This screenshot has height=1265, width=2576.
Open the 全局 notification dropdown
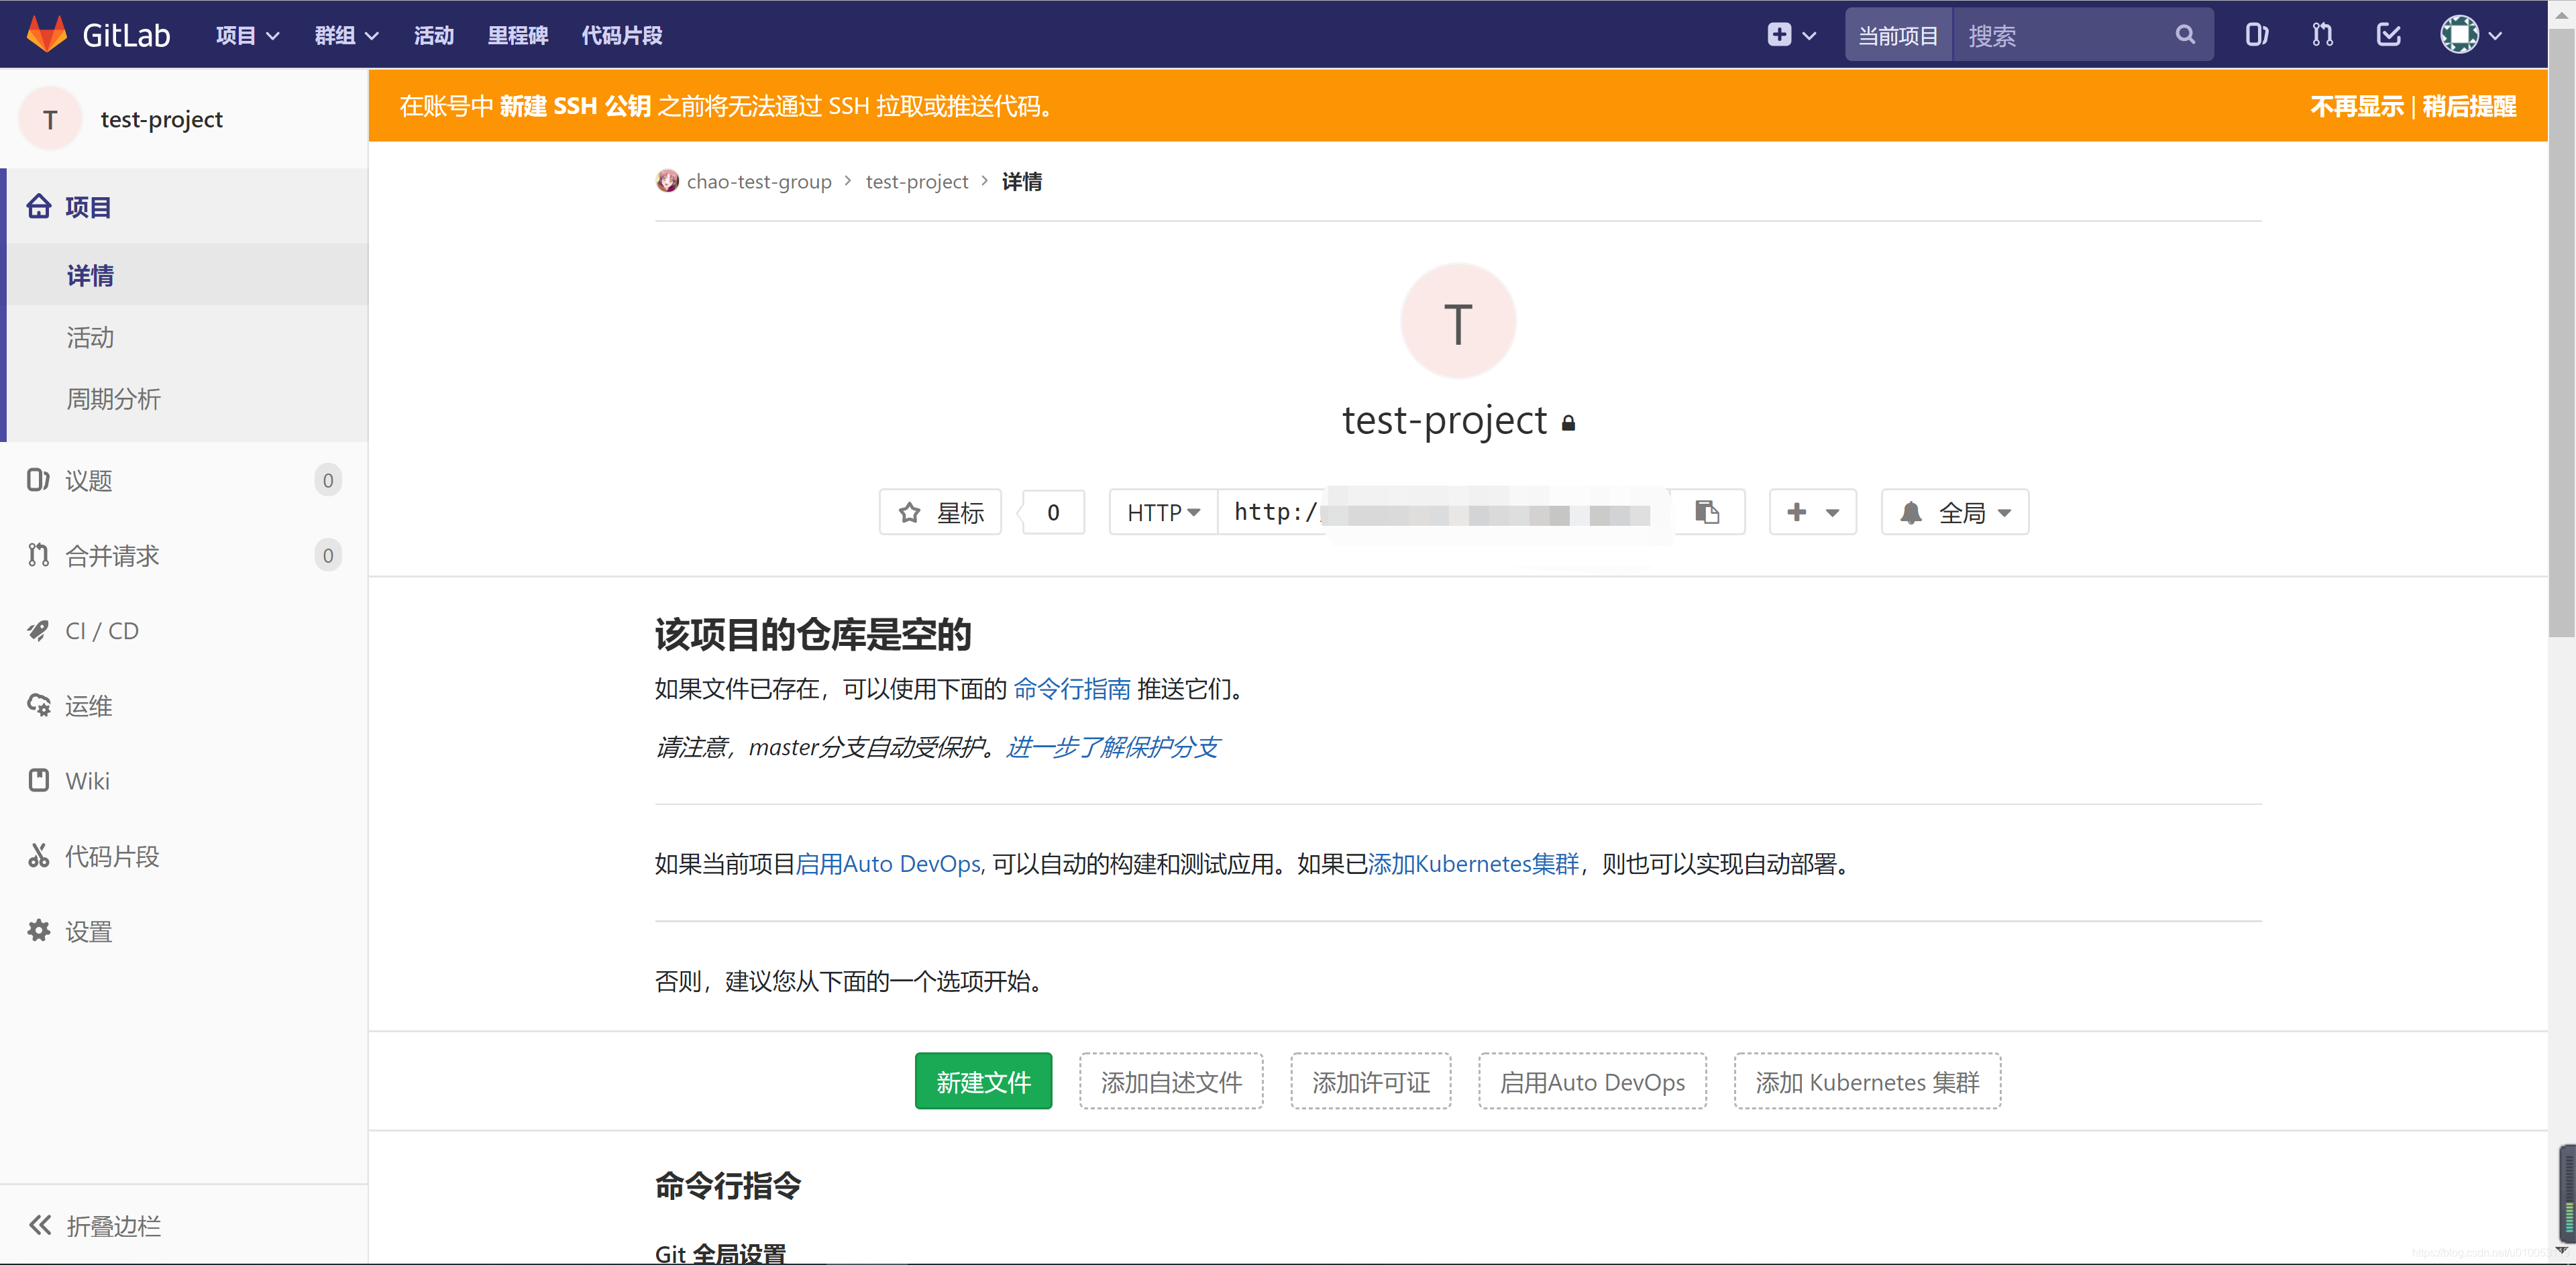tap(1954, 512)
